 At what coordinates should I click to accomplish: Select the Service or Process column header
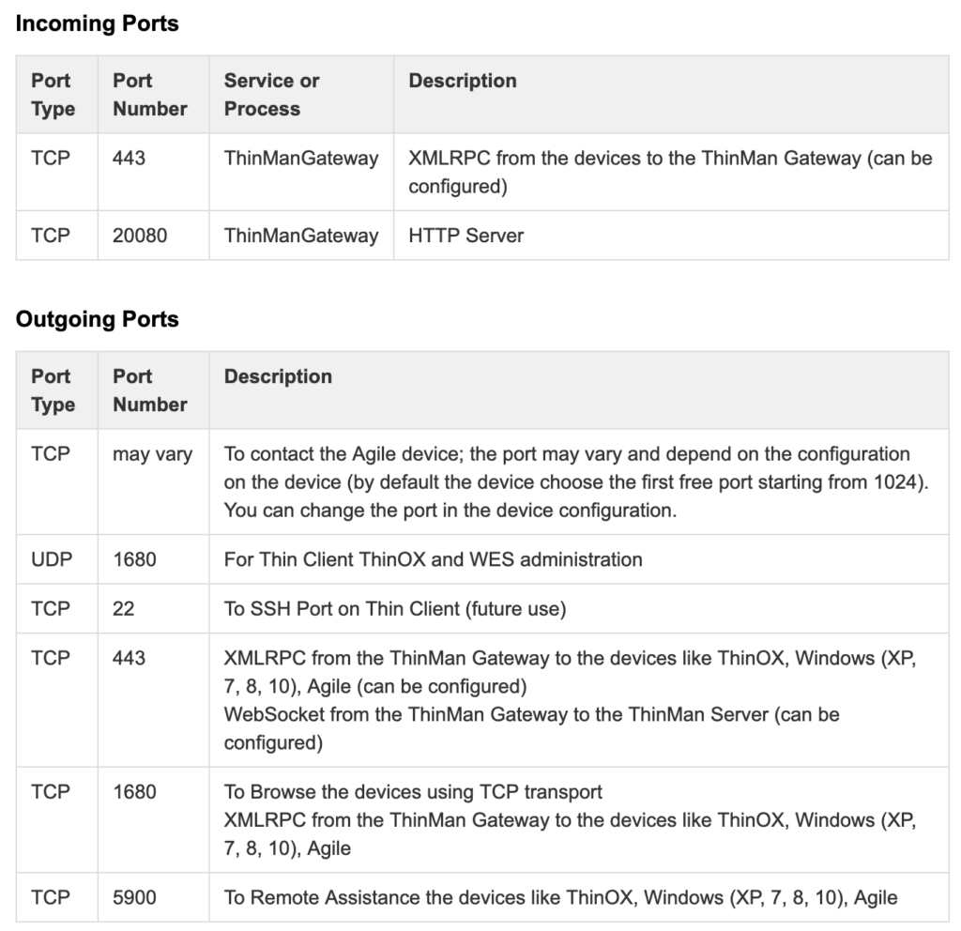271,95
